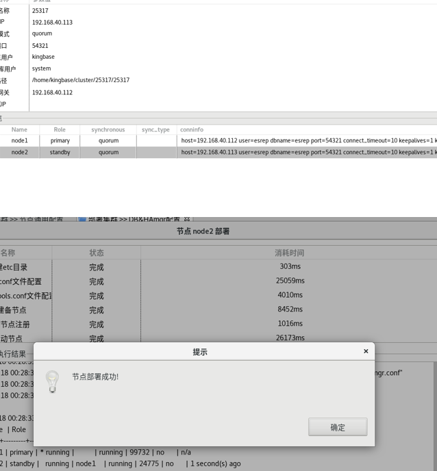Click the sync_type column header
Viewport: 437px width, 471px height.
click(x=155, y=129)
